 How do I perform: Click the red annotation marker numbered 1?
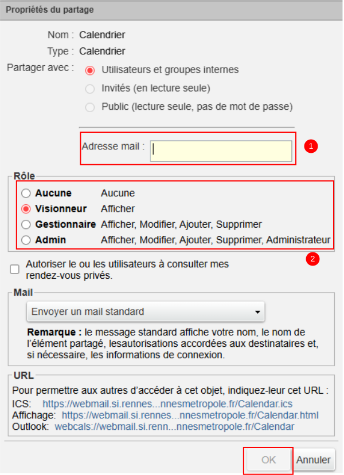(x=311, y=147)
